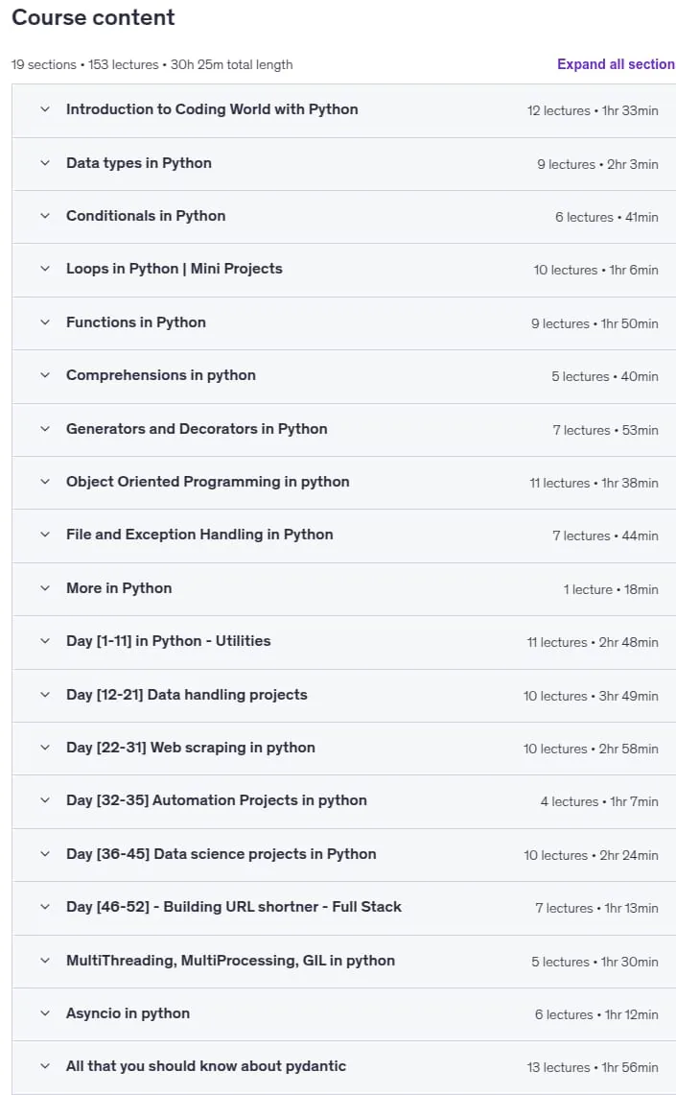Open Day [22-31] Web scraping in python section
Image resolution: width=676 pixels, height=1095 pixels.
[x=344, y=748]
